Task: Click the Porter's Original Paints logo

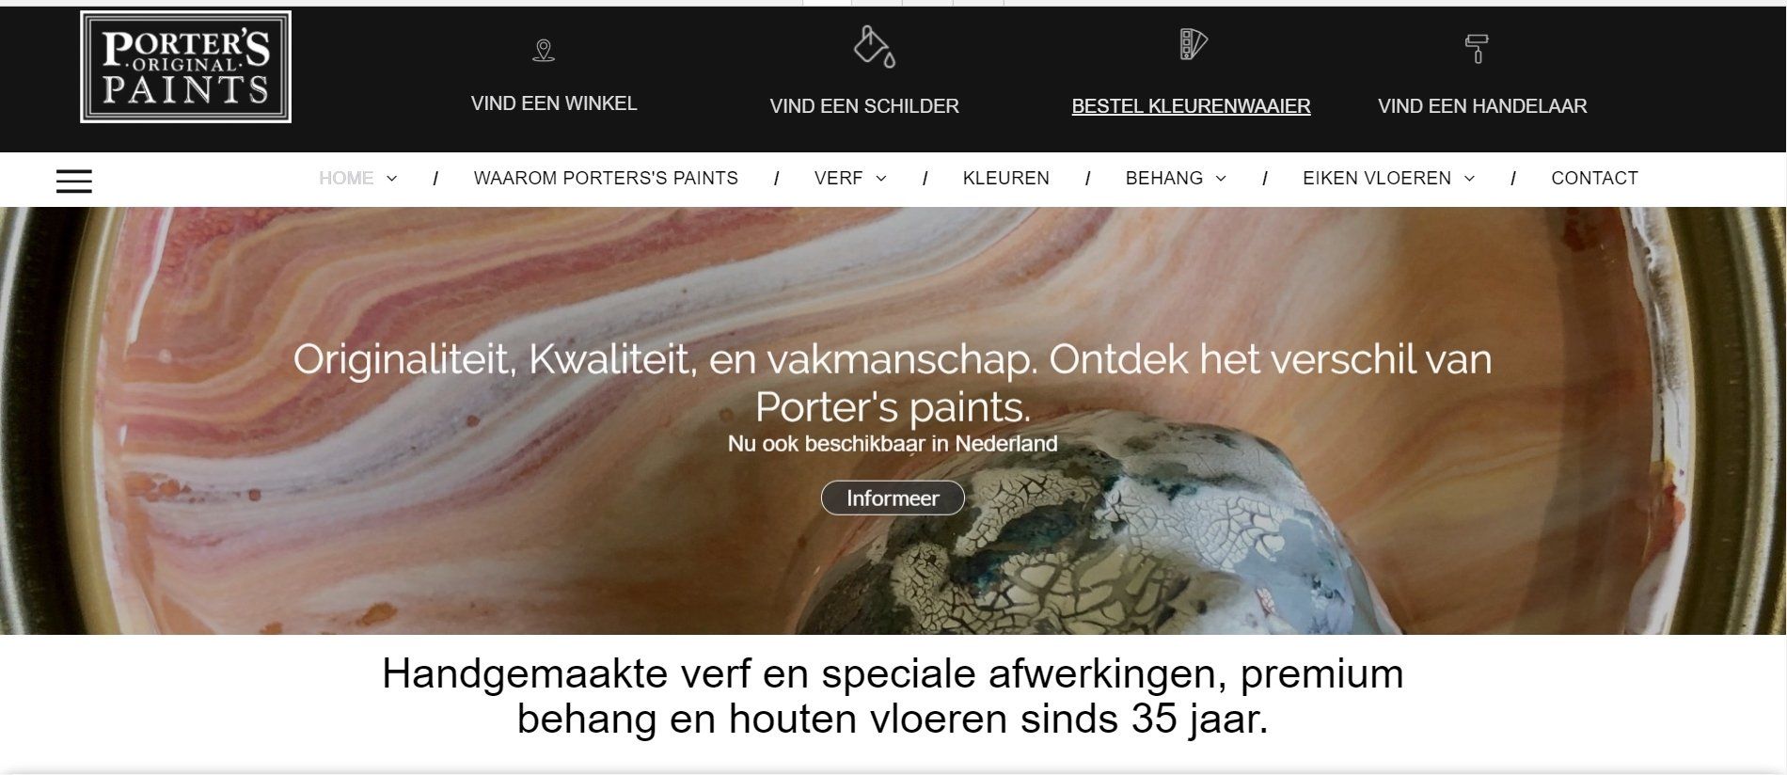Action: pos(186,67)
